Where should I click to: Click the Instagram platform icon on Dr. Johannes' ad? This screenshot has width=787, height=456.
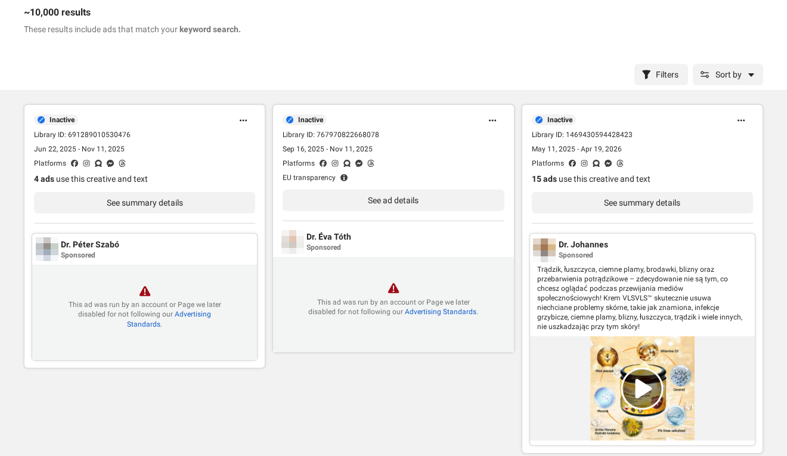[584, 163]
